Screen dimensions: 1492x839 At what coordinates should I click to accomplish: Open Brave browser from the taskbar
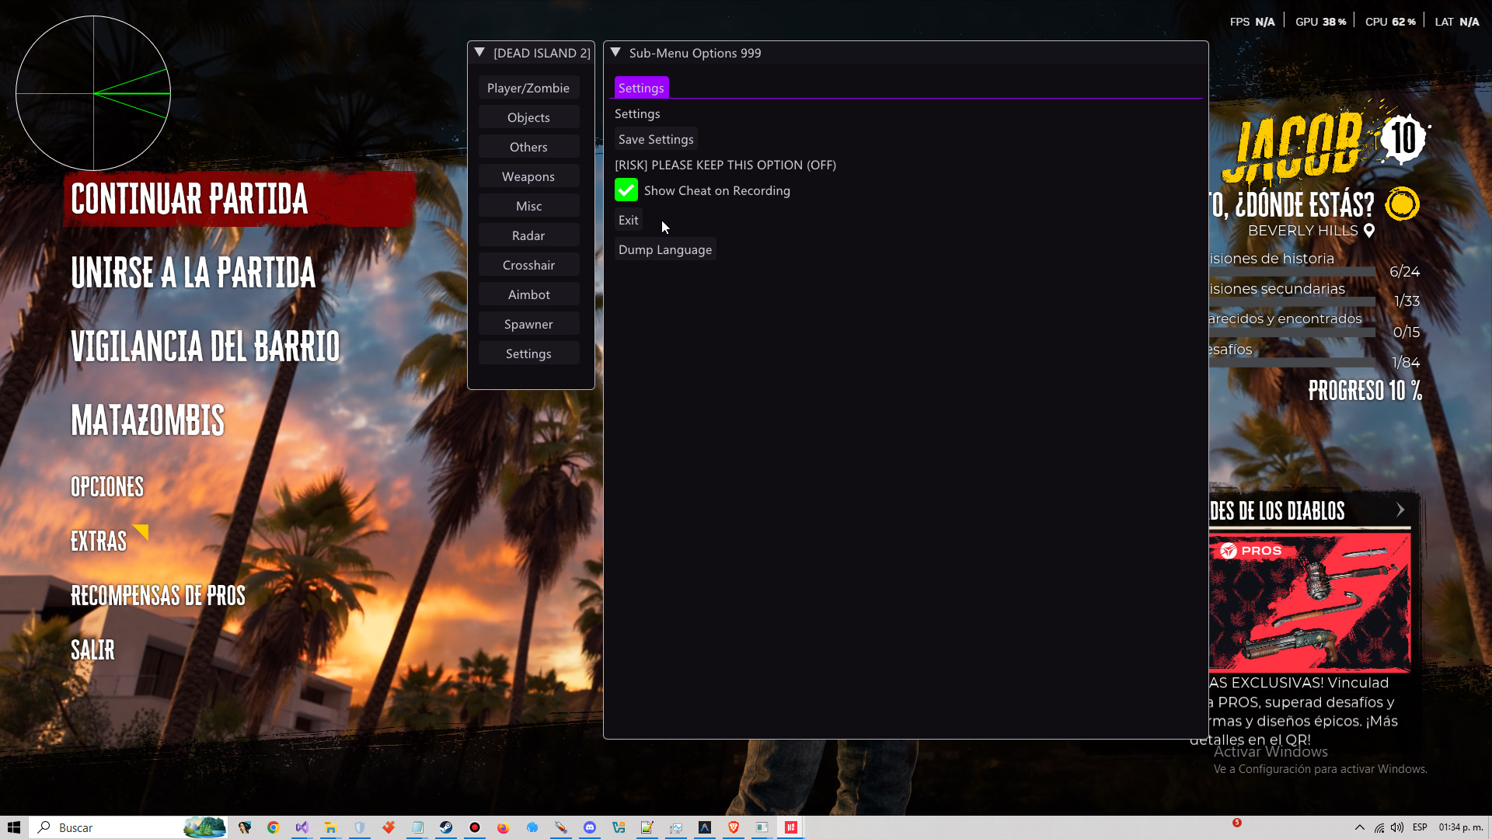click(x=733, y=827)
